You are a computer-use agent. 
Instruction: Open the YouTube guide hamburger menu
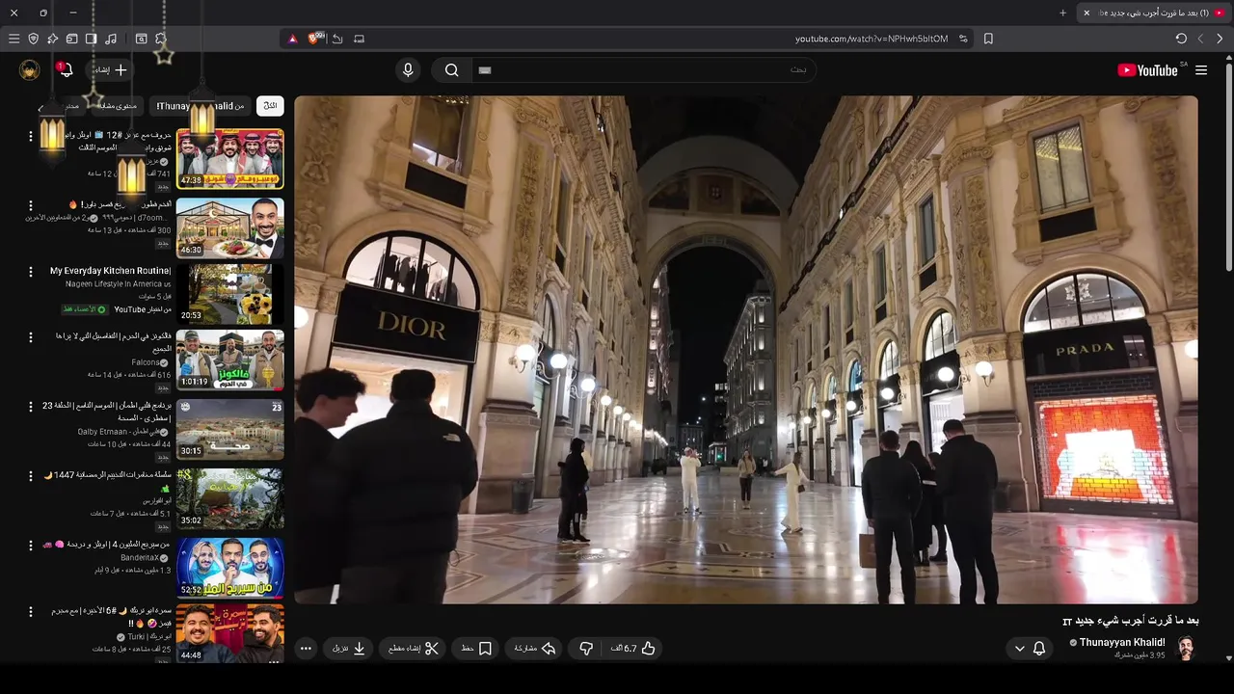pyautogui.click(x=1201, y=70)
